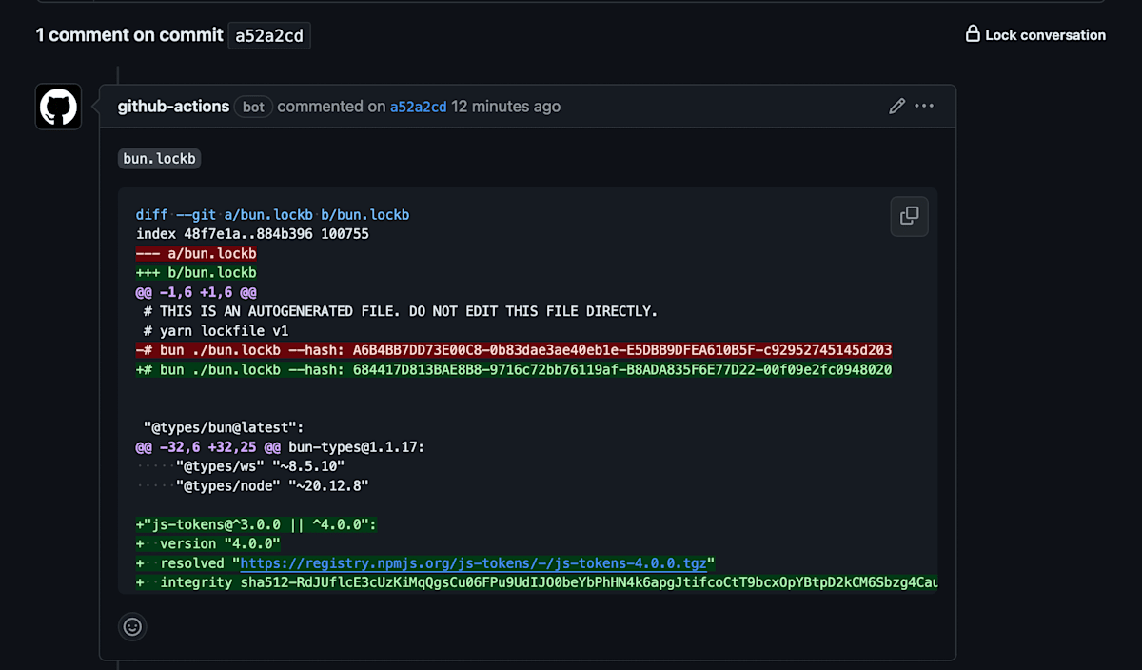Click the removed '--- a/bun.lockb' line
This screenshot has width=1142, height=670.
coord(196,254)
